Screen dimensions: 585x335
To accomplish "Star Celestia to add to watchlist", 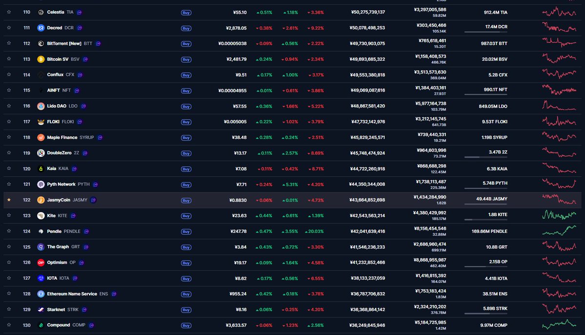I will pyautogui.click(x=9, y=12).
